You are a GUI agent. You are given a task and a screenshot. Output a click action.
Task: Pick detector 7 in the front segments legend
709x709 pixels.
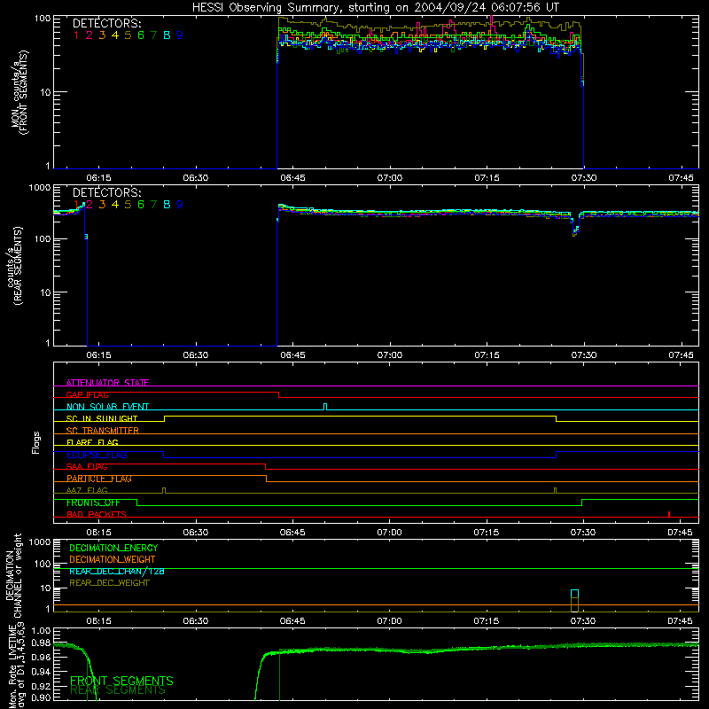pos(153,35)
